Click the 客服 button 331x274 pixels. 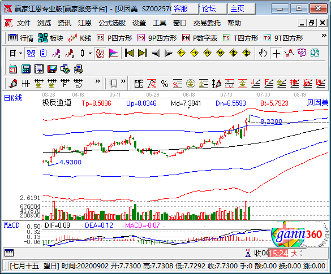click(x=184, y=9)
